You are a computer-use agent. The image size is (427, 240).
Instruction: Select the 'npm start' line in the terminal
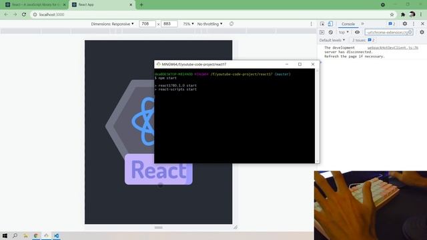tap(165, 78)
